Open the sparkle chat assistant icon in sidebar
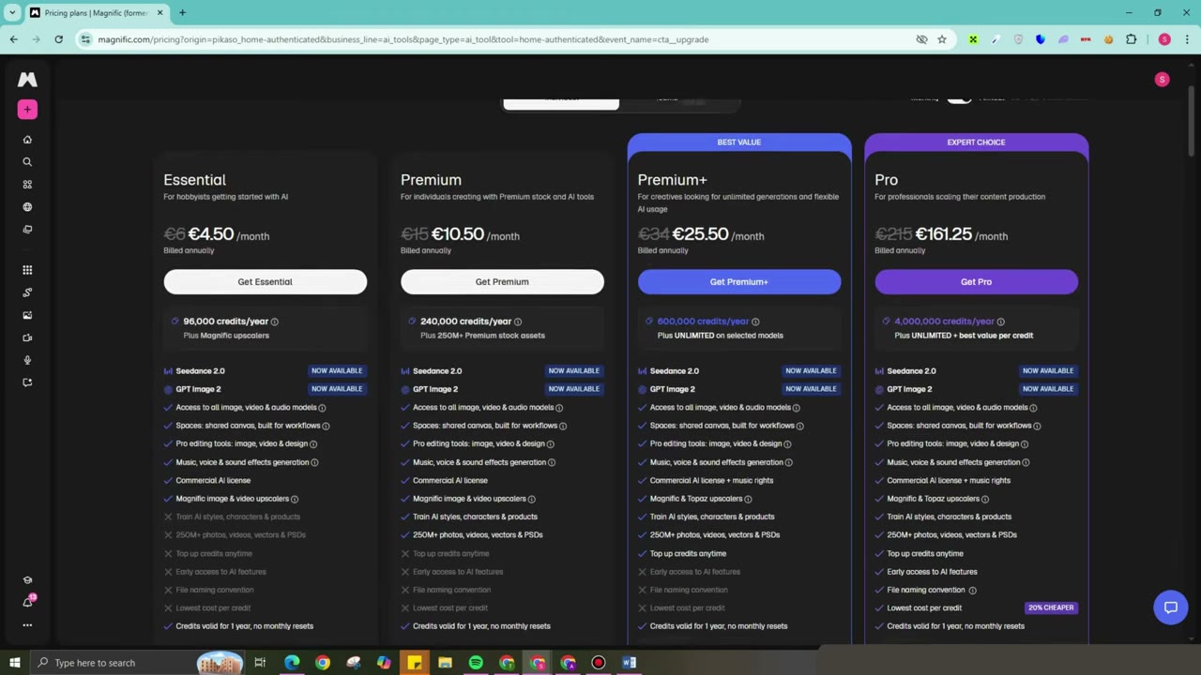Viewport: 1201px width, 675px height. click(27, 382)
